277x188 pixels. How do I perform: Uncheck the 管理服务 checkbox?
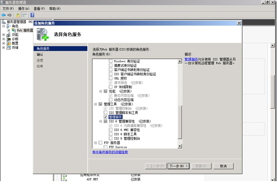tap(105, 117)
